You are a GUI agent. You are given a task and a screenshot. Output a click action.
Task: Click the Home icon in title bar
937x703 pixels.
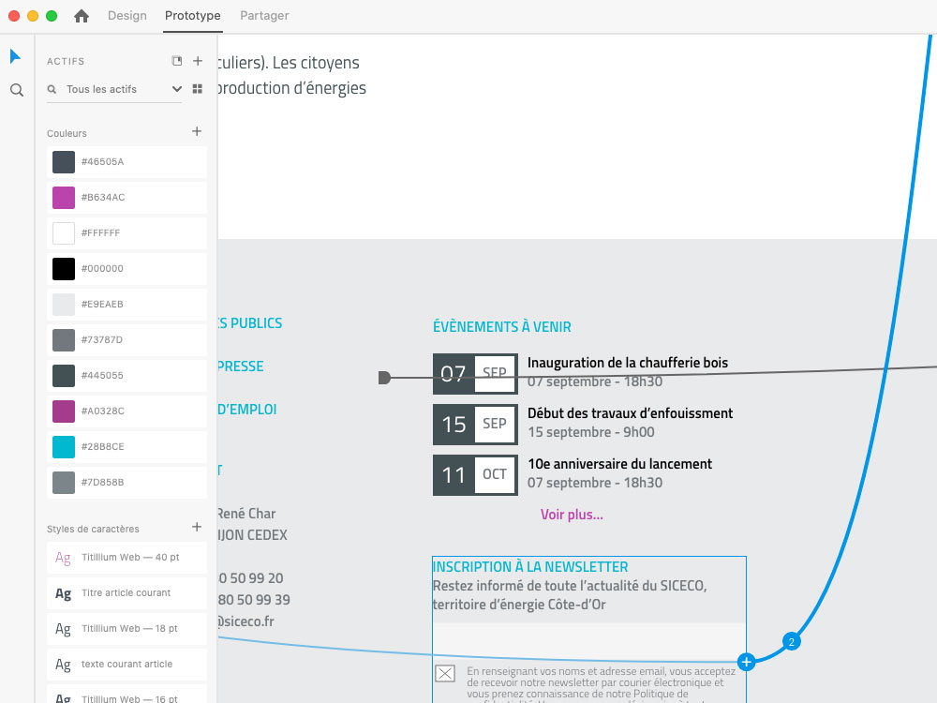[x=82, y=16]
